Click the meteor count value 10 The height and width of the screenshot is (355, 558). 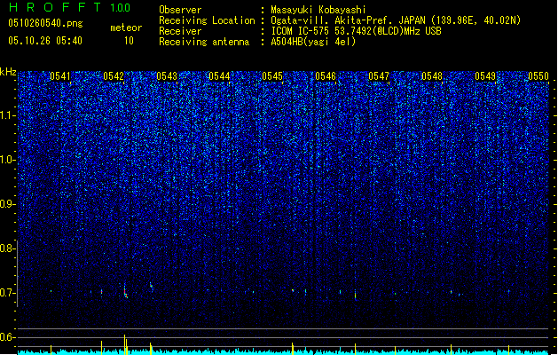coord(129,41)
